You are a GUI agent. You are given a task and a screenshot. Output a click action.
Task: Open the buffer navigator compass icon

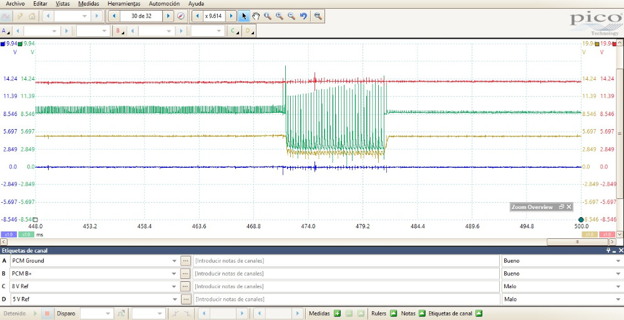coord(181,16)
